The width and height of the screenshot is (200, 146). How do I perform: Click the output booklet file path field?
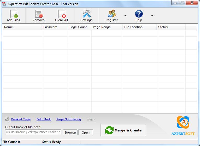point(33,132)
